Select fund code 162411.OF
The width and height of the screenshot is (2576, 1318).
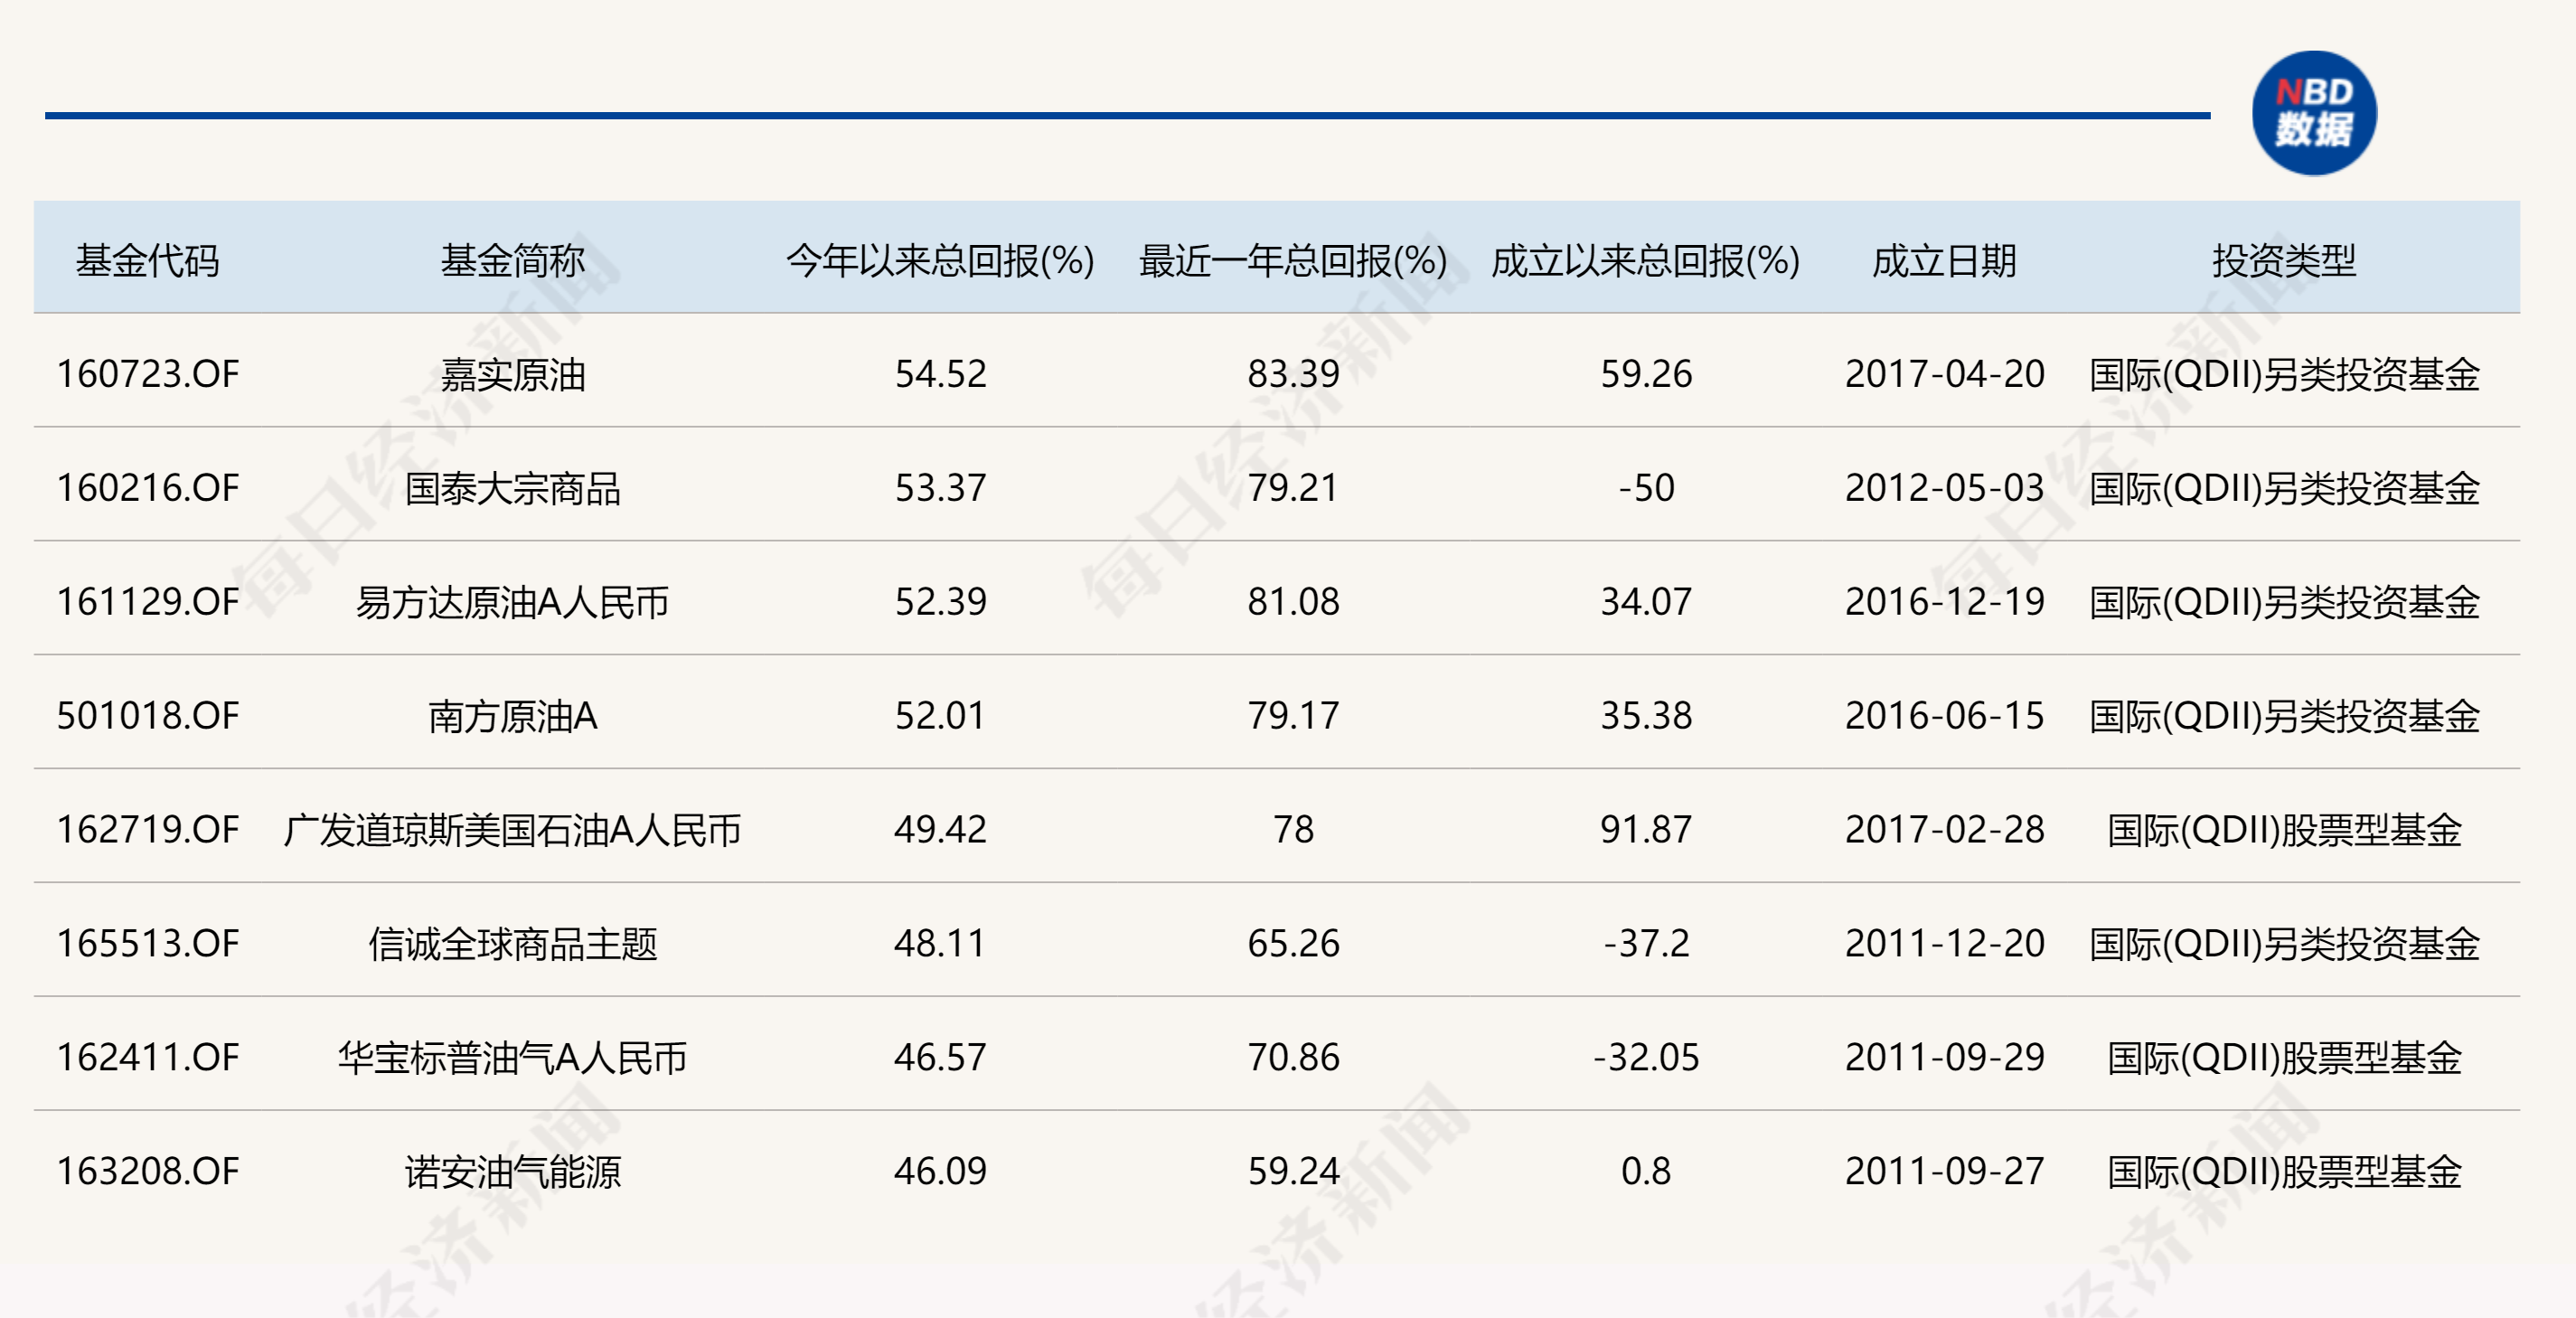click(x=148, y=1058)
